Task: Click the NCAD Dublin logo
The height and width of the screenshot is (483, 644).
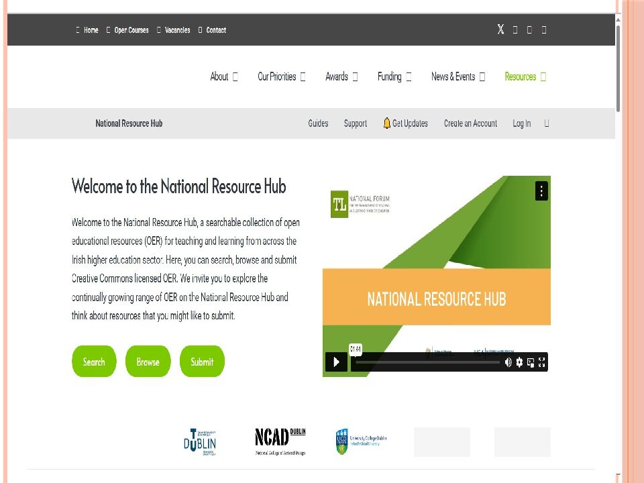Action: pyautogui.click(x=280, y=441)
